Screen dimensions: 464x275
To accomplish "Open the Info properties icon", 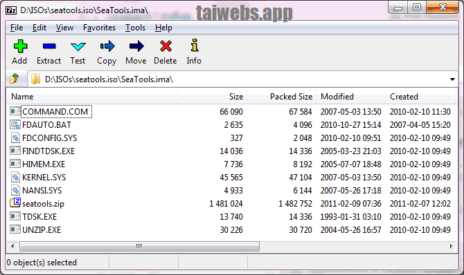I will pyautogui.click(x=195, y=45).
